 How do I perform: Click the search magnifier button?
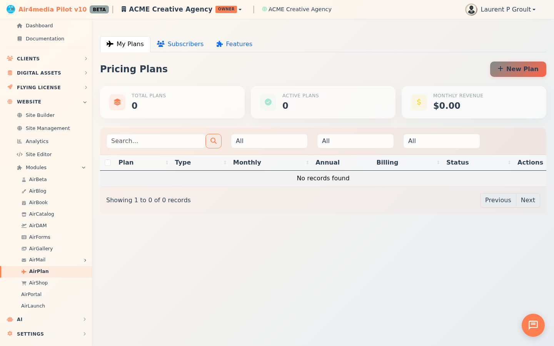coord(214,141)
